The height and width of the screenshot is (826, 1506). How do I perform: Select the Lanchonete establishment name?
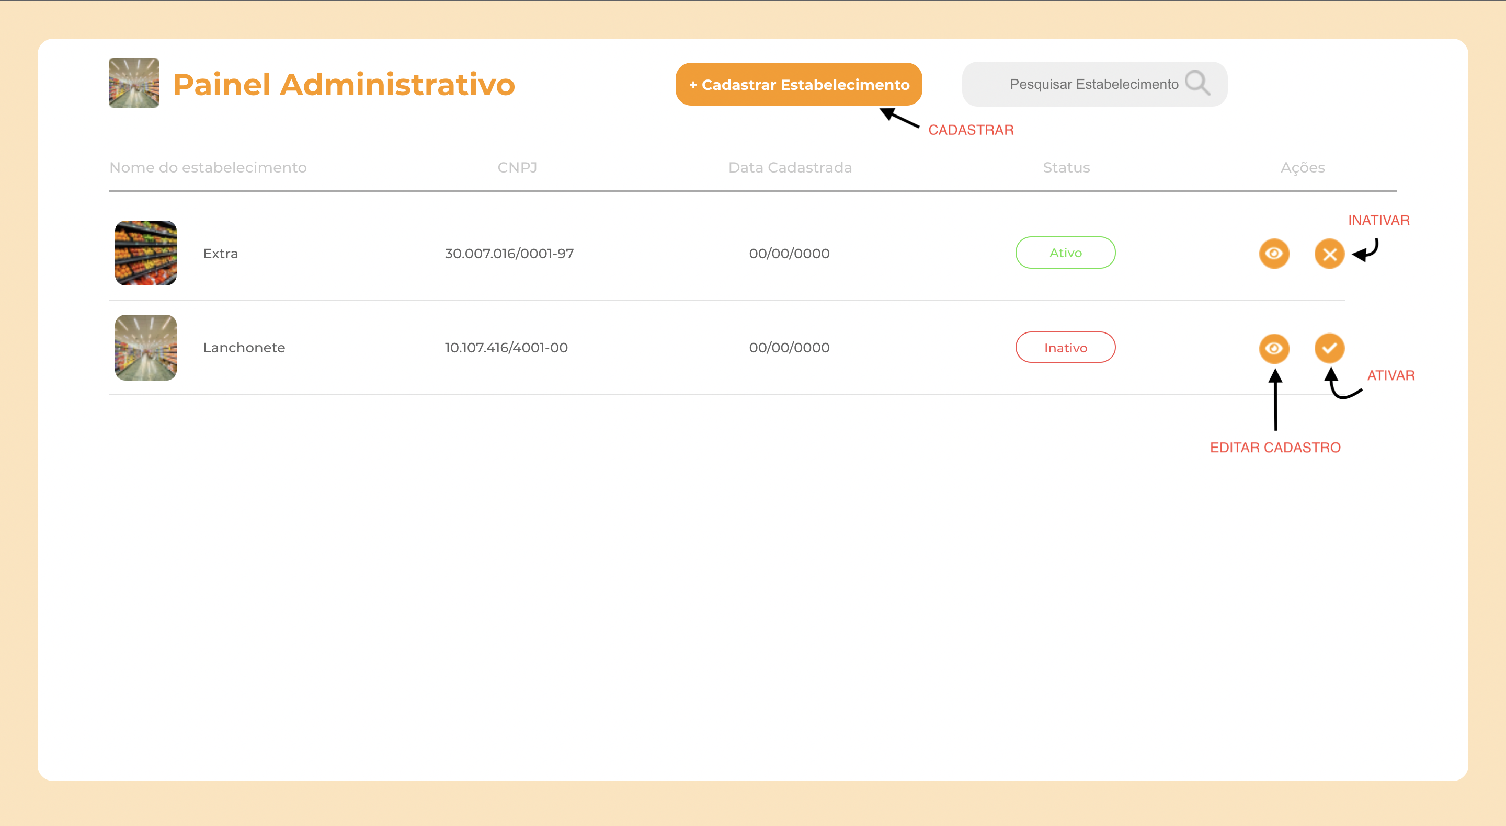point(244,348)
